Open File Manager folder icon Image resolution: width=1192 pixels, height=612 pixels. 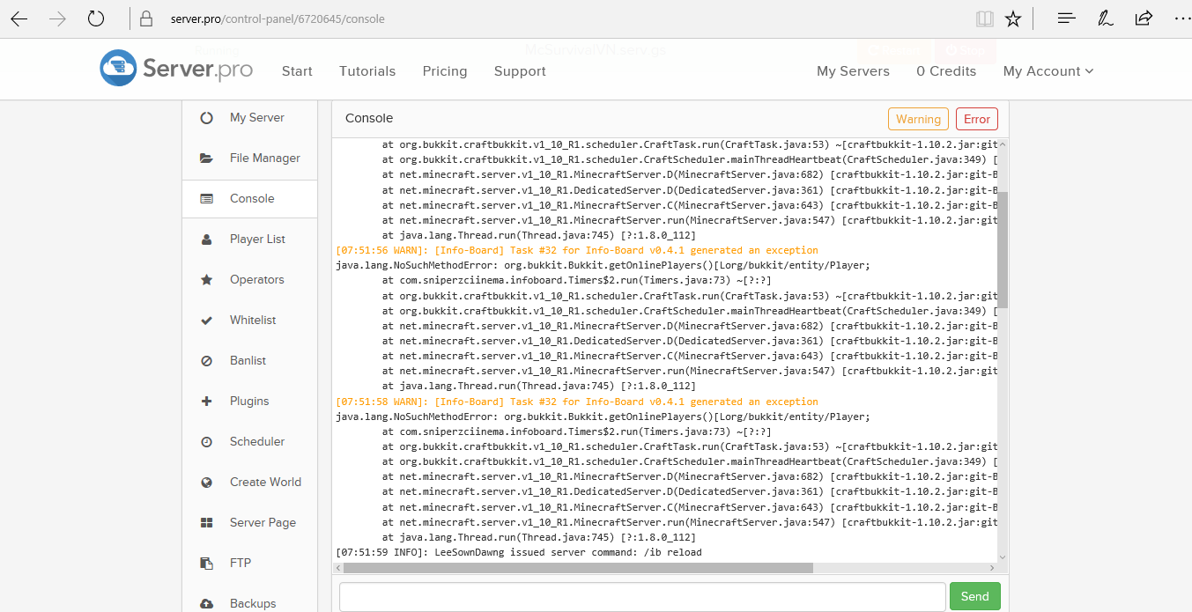pyautogui.click(x=207, y=159)
